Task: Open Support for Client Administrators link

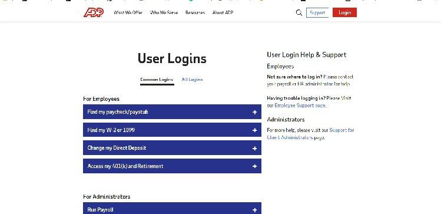Action: point(310,134)
